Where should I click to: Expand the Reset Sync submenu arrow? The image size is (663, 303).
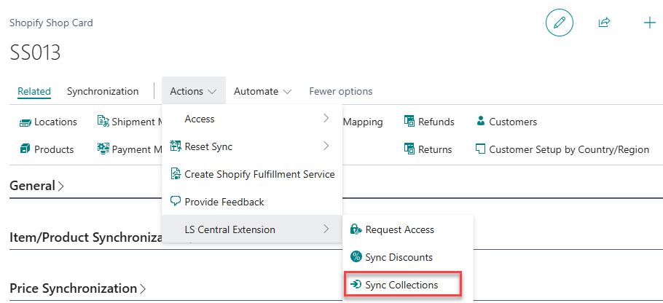click(326, 146)
